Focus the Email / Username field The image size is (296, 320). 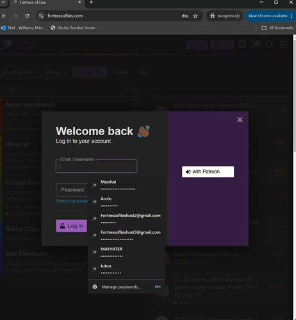96,166
